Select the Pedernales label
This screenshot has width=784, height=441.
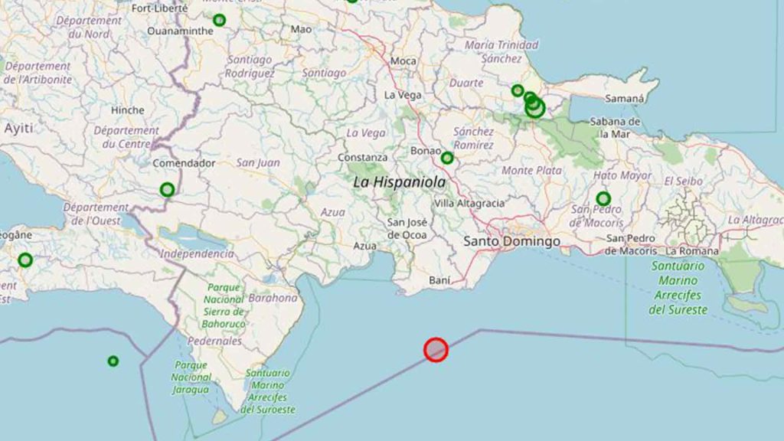tap(214, 341)
